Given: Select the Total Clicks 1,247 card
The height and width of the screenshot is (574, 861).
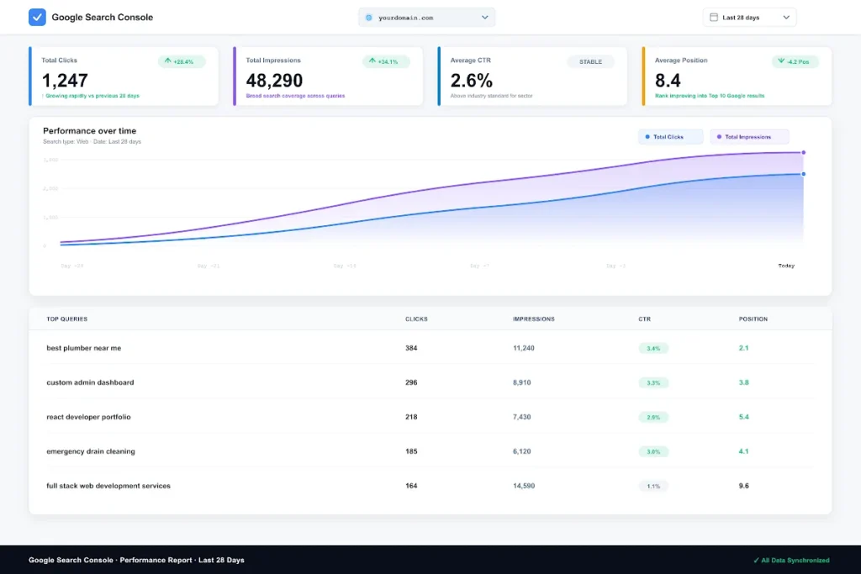Looking at the screenshot, I should [124, 76].
